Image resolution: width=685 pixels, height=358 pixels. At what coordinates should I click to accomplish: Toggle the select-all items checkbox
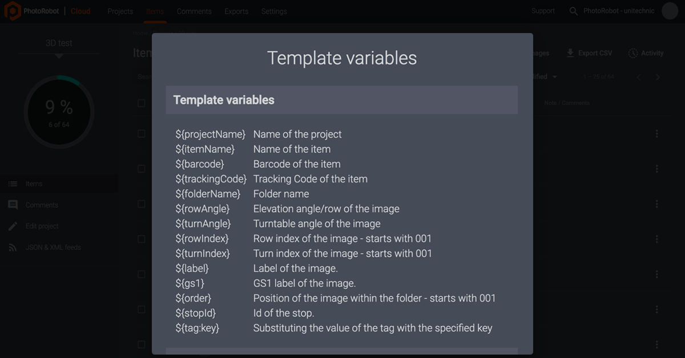(142, 103)
